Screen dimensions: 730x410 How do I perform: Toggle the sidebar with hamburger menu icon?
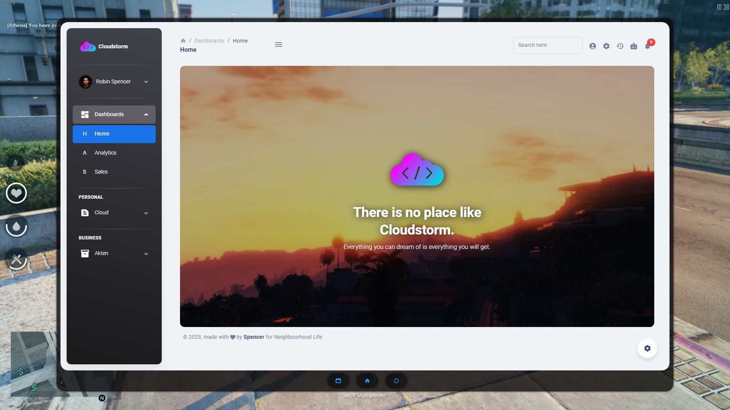279,45
